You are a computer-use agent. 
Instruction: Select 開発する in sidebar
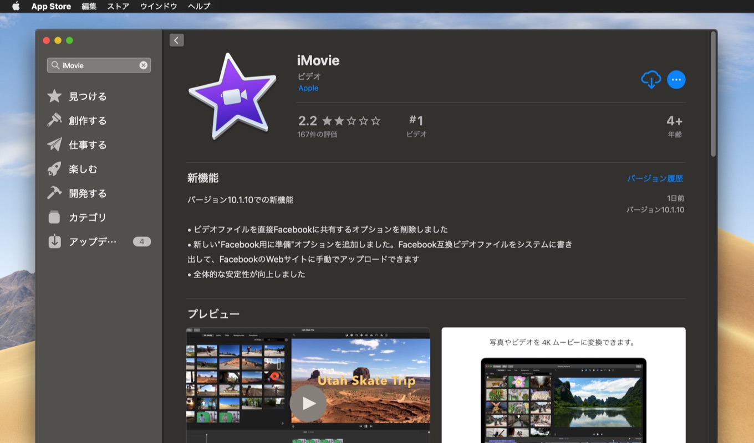pos(88,193)
